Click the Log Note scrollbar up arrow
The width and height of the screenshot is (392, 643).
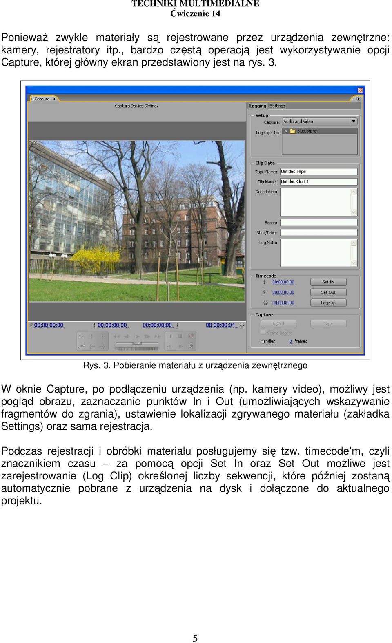pyautogui.click(x=354, y=243)
